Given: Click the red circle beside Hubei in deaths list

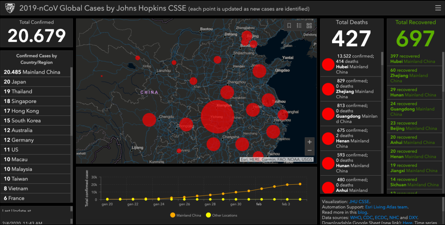Looking at the screenshot, I should click(328, 64).
